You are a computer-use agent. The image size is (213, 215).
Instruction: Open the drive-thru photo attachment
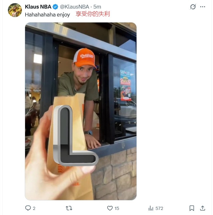tap(81, 111)
